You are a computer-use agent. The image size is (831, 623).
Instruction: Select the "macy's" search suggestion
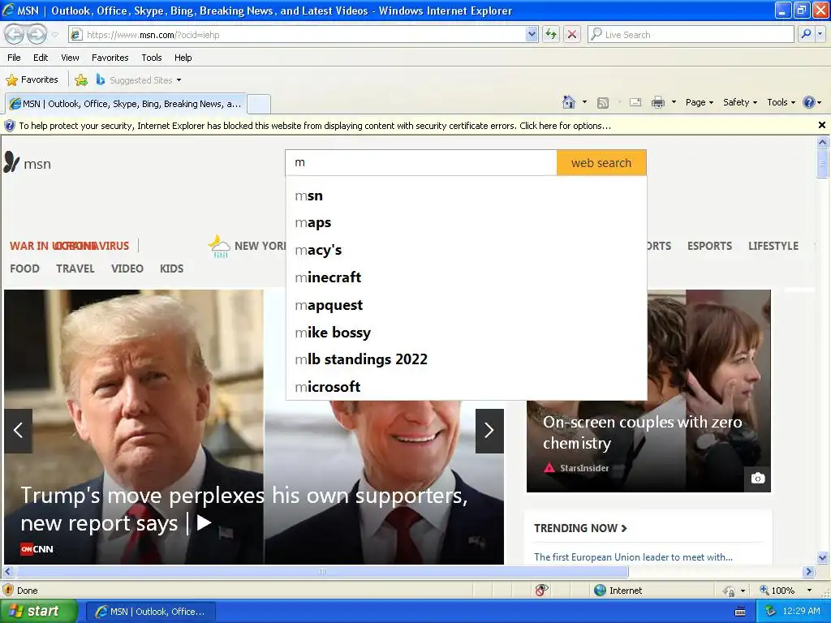467,251
